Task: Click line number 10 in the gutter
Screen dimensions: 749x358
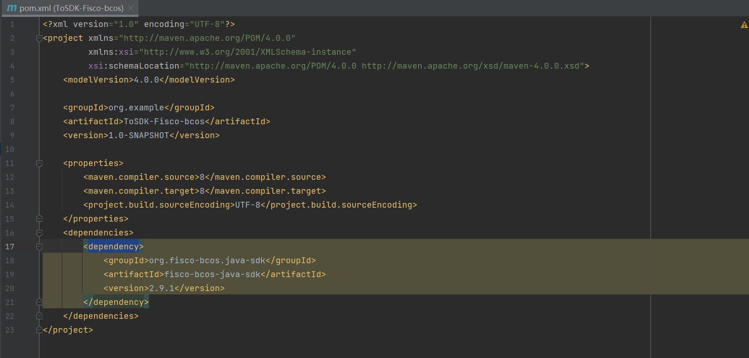Action: coord(10,150)
